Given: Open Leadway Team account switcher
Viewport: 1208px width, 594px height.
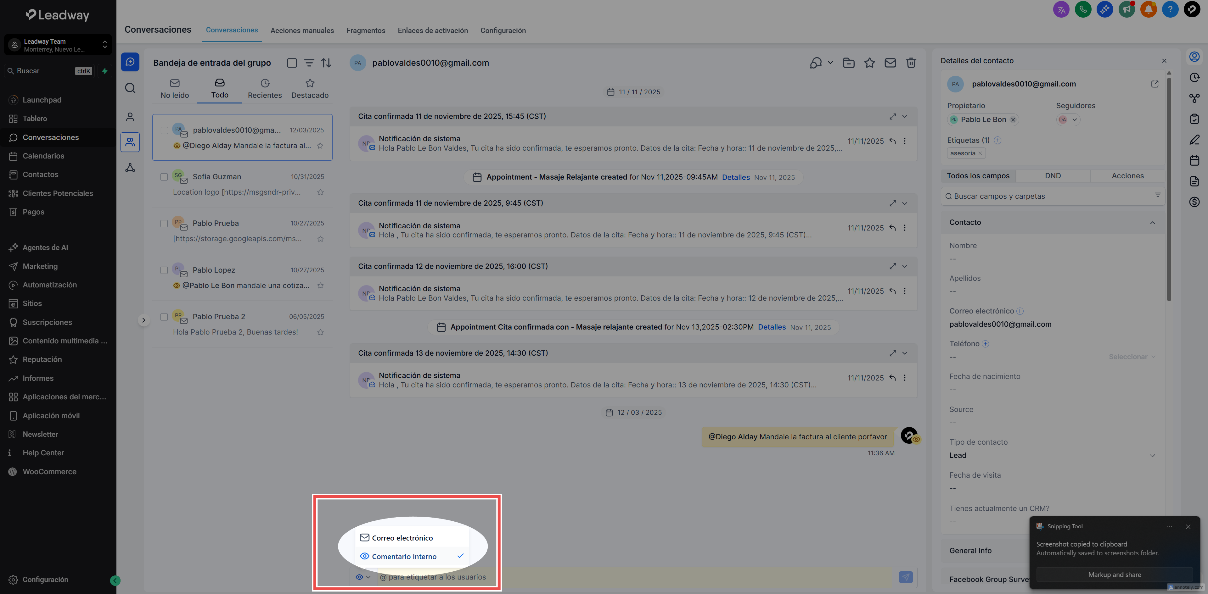Looking at the screenshot, I should pos(58,45).
